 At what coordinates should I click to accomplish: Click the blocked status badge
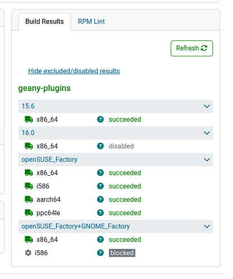pos(122,253)
